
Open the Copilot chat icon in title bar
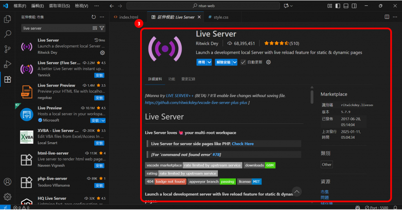point(286,5)
